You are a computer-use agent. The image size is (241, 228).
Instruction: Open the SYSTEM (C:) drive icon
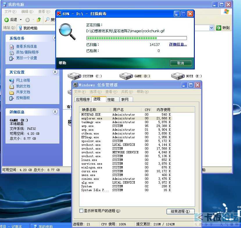pyautogui.click(x=74, y=76)
